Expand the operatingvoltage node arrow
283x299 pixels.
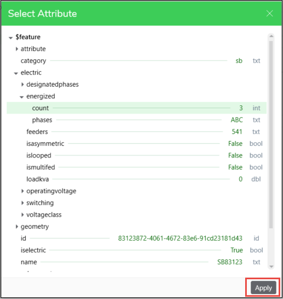coord(22,191)
